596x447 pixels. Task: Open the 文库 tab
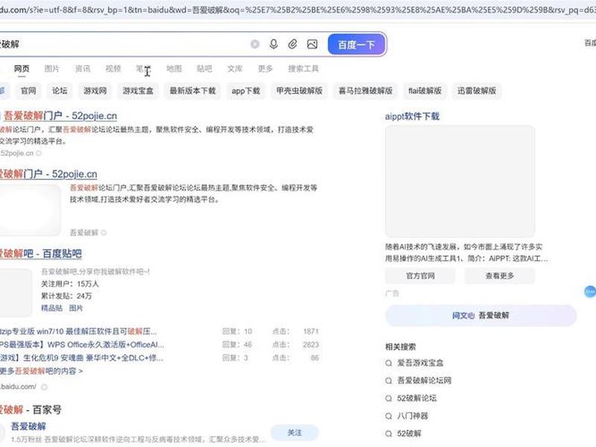(235, 69)
